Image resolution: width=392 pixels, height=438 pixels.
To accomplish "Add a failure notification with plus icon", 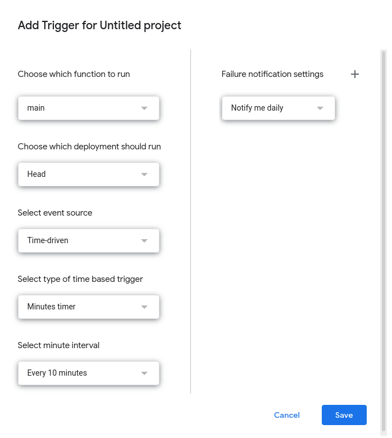I will tap(354, 74).
